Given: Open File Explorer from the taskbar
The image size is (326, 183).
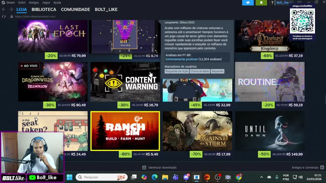Looking at the screenshot, I should pos(165,177).
